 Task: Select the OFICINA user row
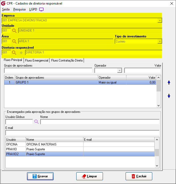click(80, 144)
